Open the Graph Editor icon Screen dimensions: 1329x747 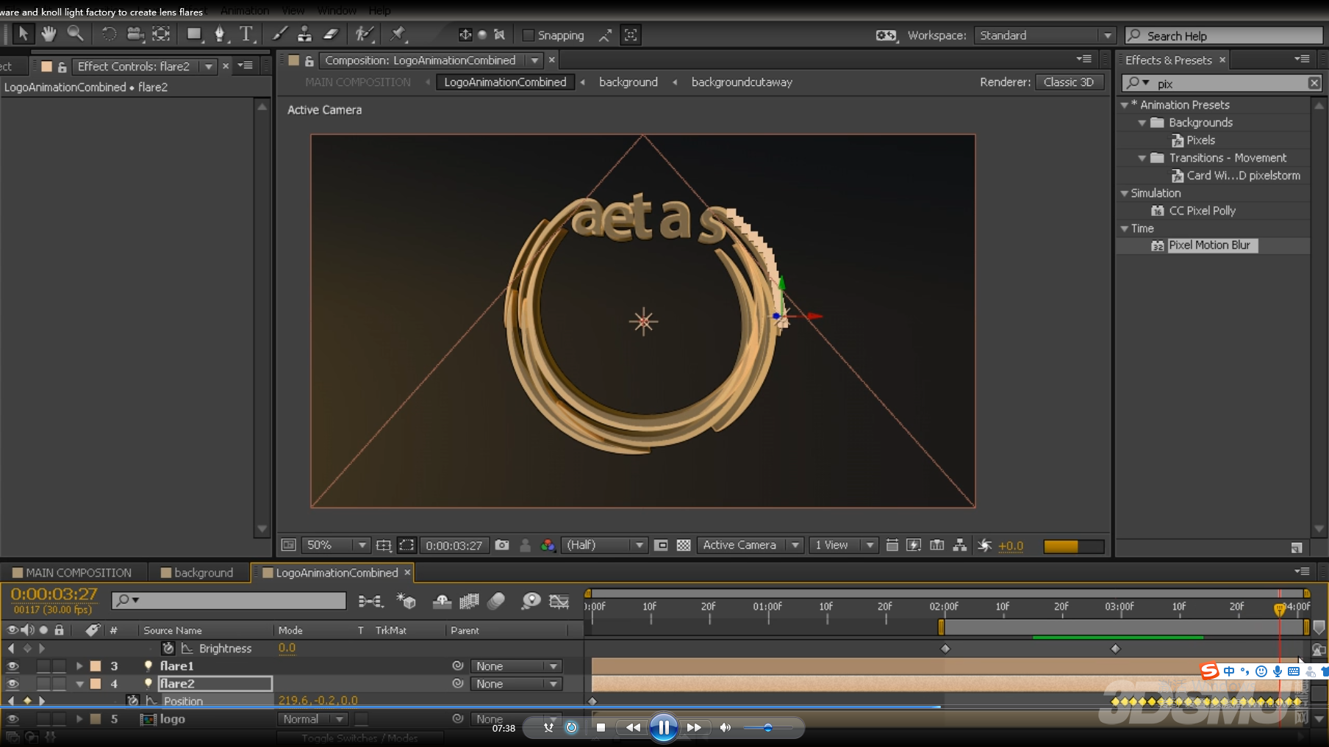(559, 602)
